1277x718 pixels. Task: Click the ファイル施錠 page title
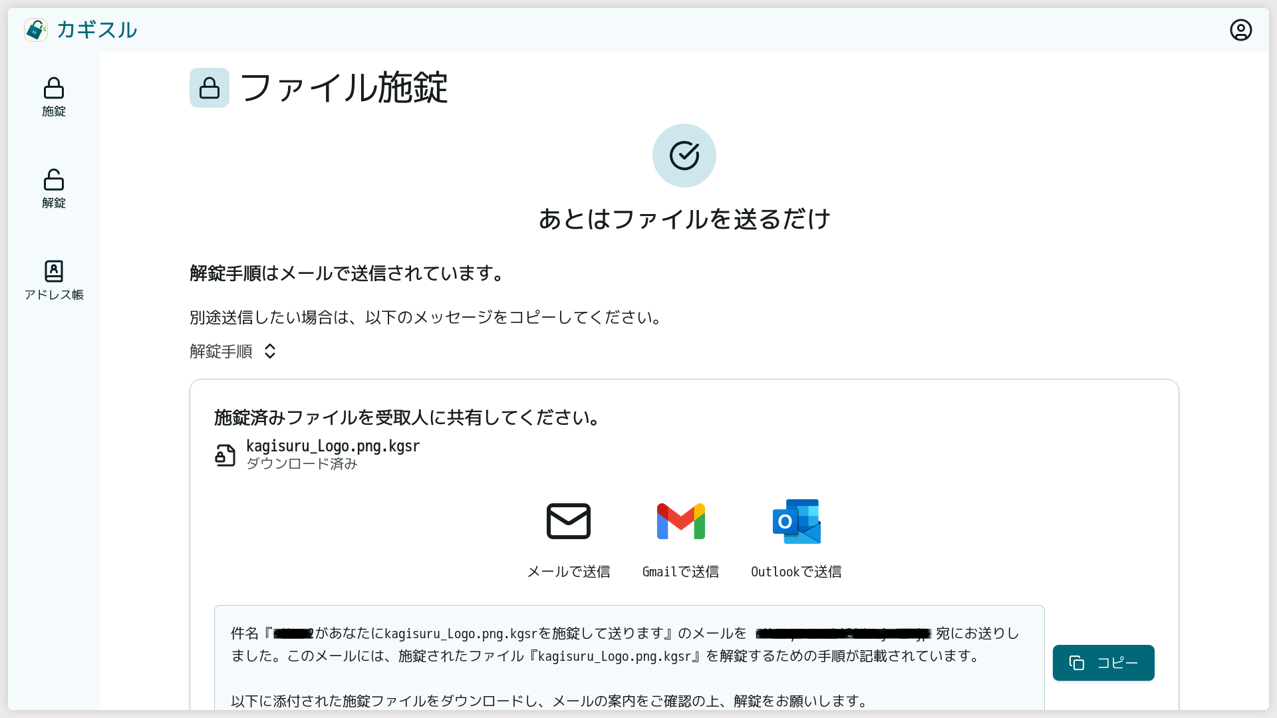(344, 88)
